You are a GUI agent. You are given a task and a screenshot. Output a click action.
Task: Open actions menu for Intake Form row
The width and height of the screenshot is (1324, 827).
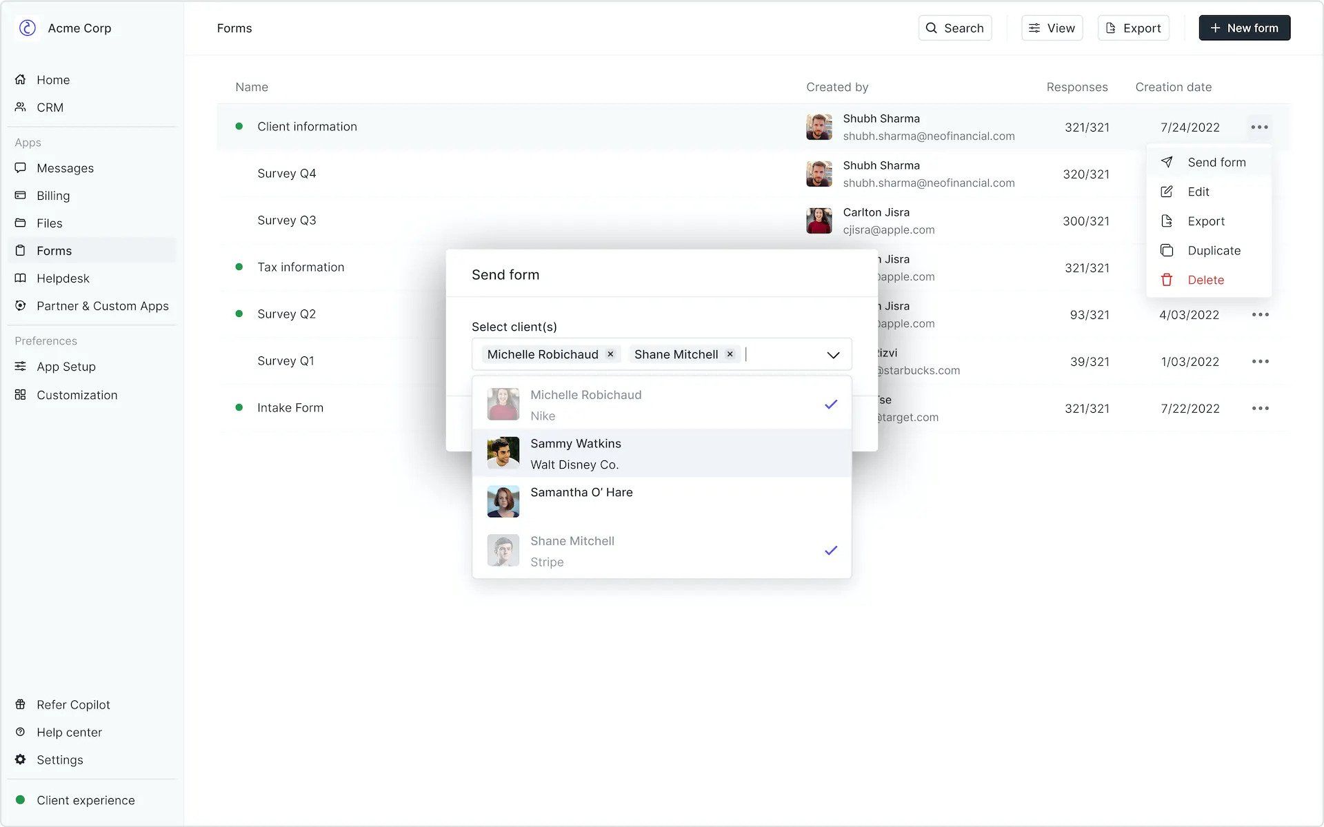point(1260,408)
